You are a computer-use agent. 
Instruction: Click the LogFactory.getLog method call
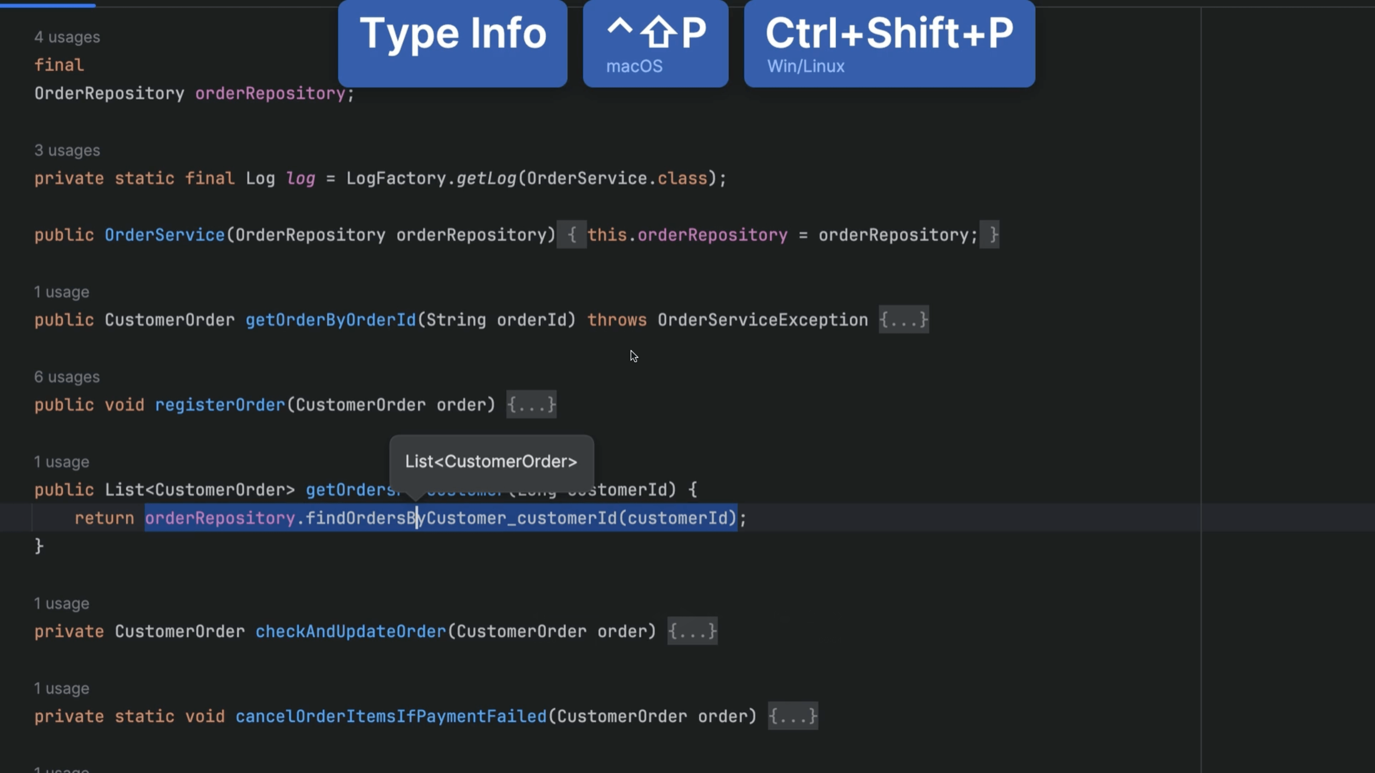pos(486,179)
